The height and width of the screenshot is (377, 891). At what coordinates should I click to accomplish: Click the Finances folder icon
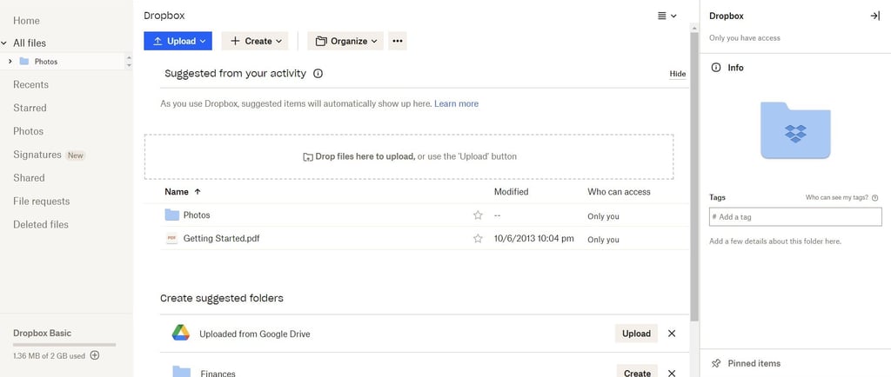click(181, 372)
